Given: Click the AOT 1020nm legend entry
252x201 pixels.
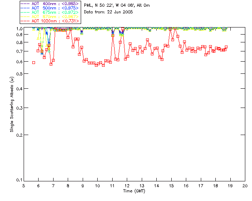Looking at the screenshot, I should point(50,21).
